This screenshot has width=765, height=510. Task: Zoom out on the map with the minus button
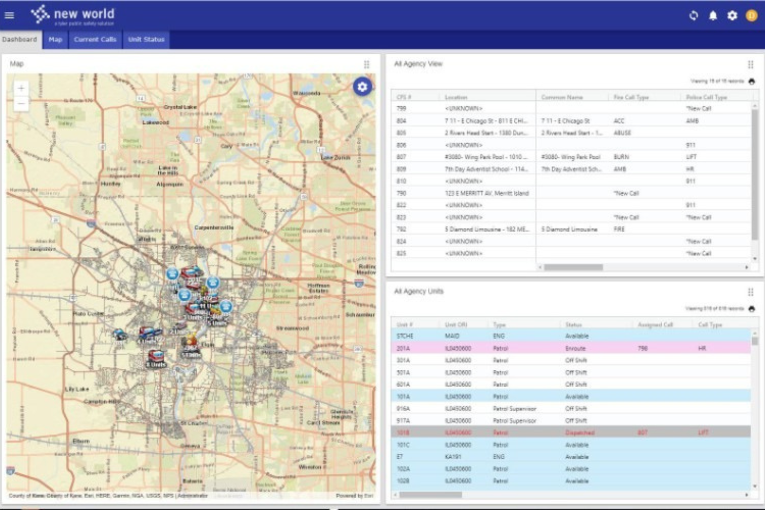point(21,103)
